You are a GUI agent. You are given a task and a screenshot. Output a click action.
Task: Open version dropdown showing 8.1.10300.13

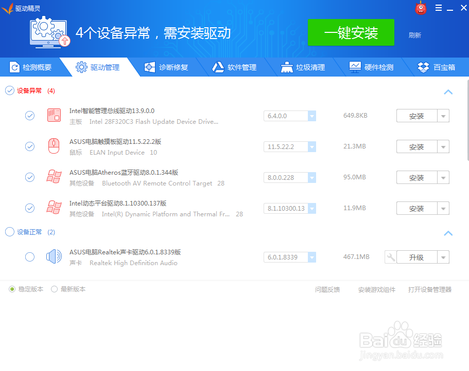312,208
